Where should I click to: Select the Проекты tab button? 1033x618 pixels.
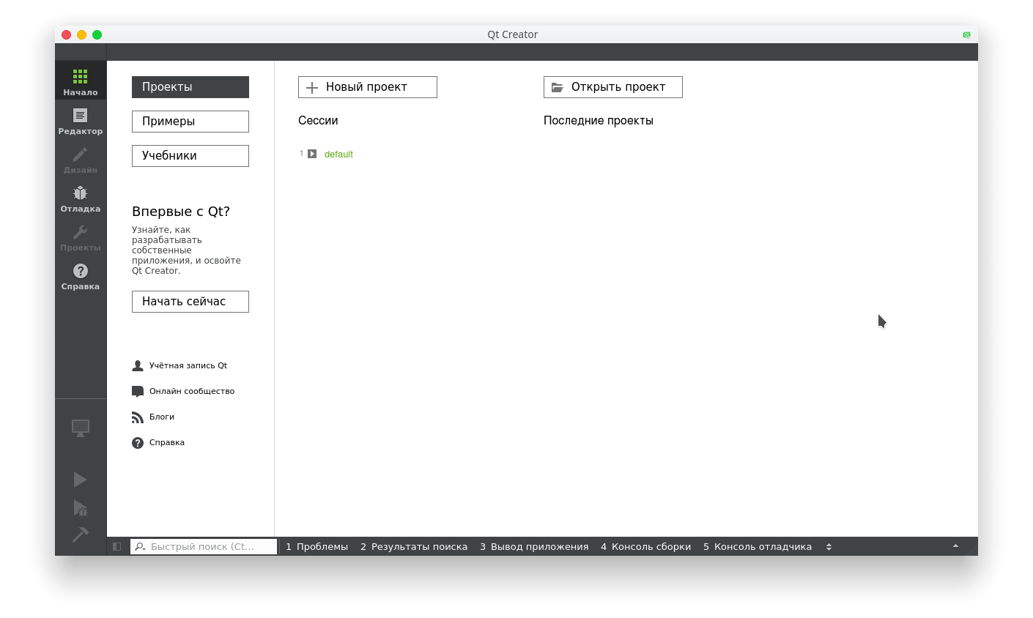click(190, 87)
